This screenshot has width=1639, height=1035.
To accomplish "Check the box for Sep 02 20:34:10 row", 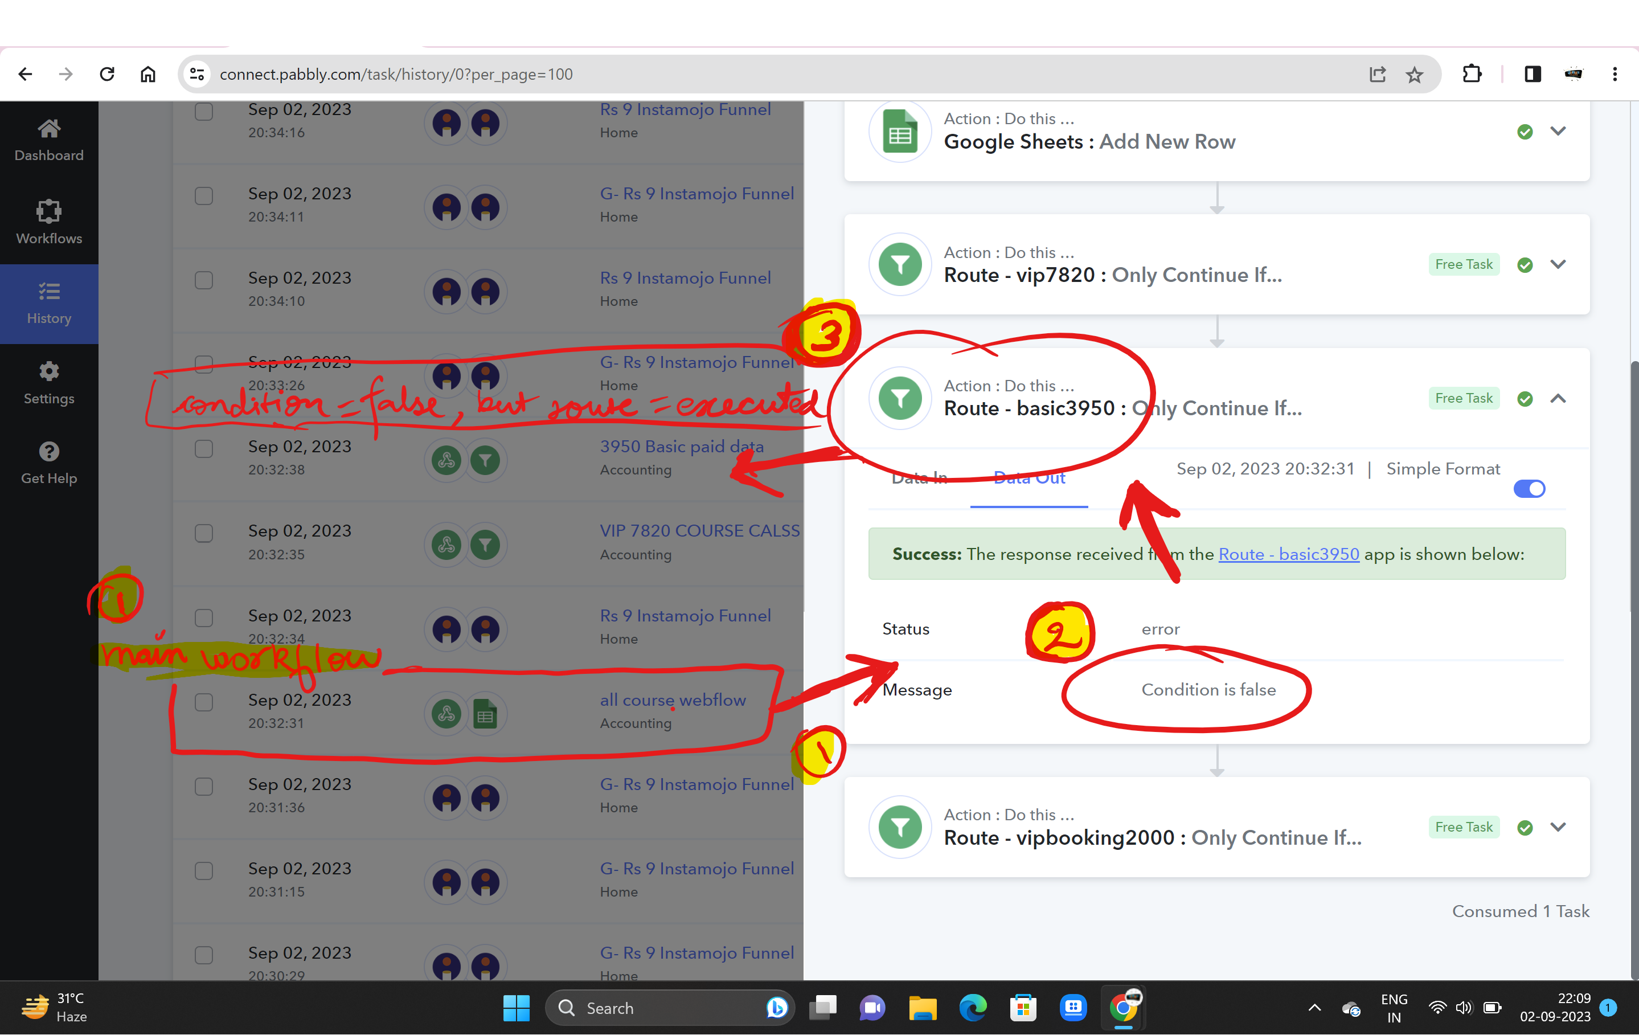I will [203, 281].
